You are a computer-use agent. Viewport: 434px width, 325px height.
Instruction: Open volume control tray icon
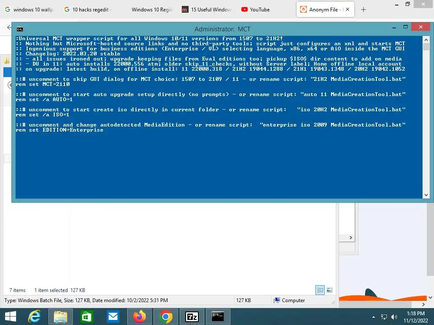coord(394,317)
